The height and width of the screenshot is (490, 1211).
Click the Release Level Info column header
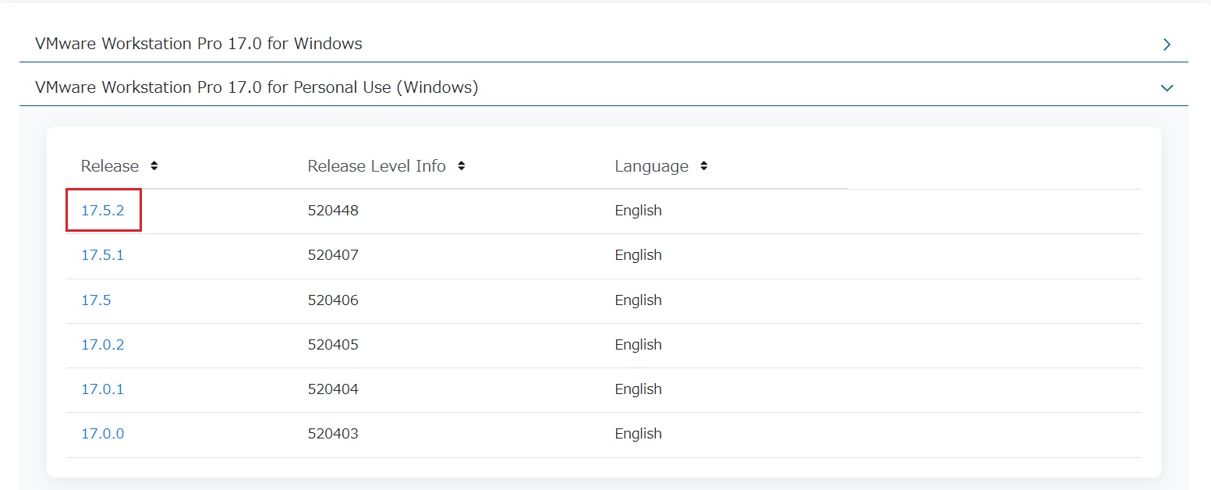[x=377, y=165]
